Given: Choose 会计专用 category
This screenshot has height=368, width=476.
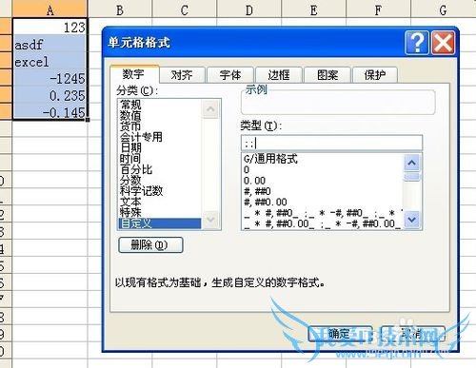Looking at the screenshot, I should [160, 137].
